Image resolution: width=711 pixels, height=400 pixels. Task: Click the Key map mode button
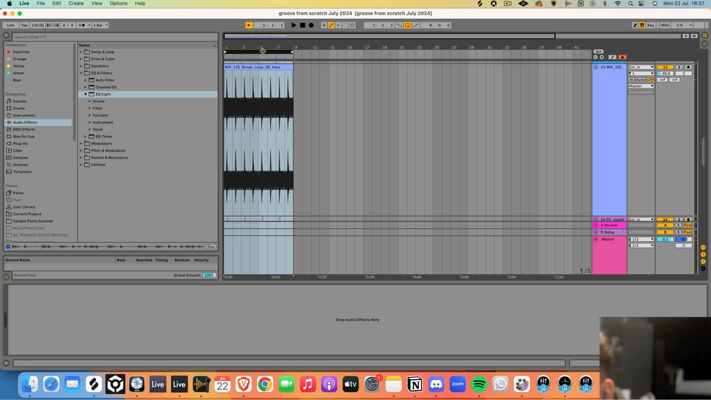[x=650, y=25]
